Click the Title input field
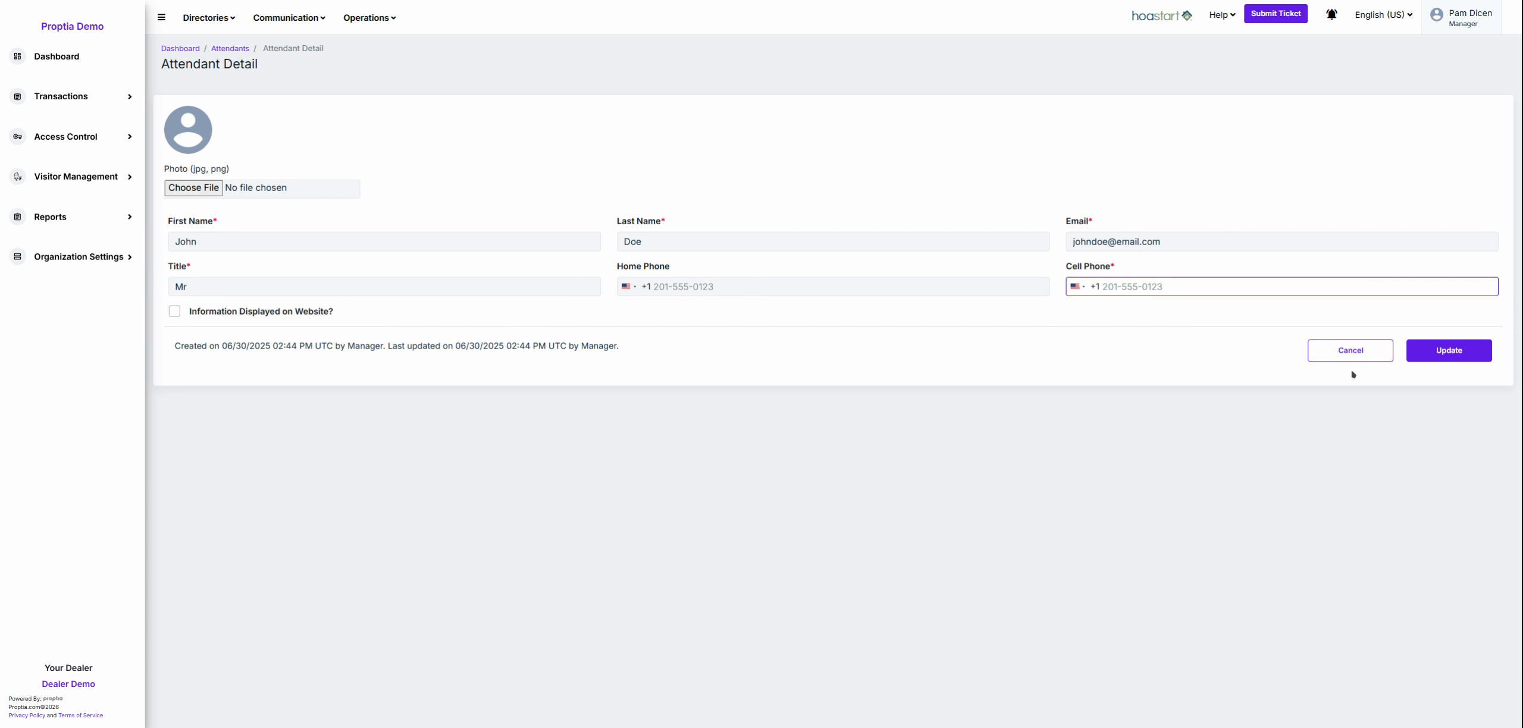The height and width of the screenshot is (728, 1523). tap(384, 287)
